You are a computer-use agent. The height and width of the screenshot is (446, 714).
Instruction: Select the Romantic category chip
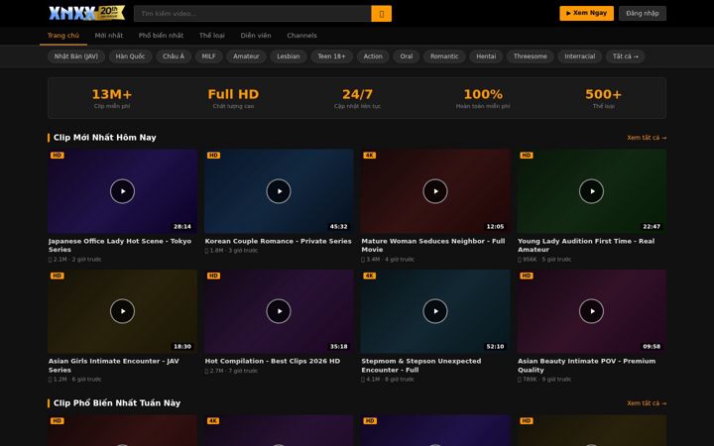click(444, 56)
